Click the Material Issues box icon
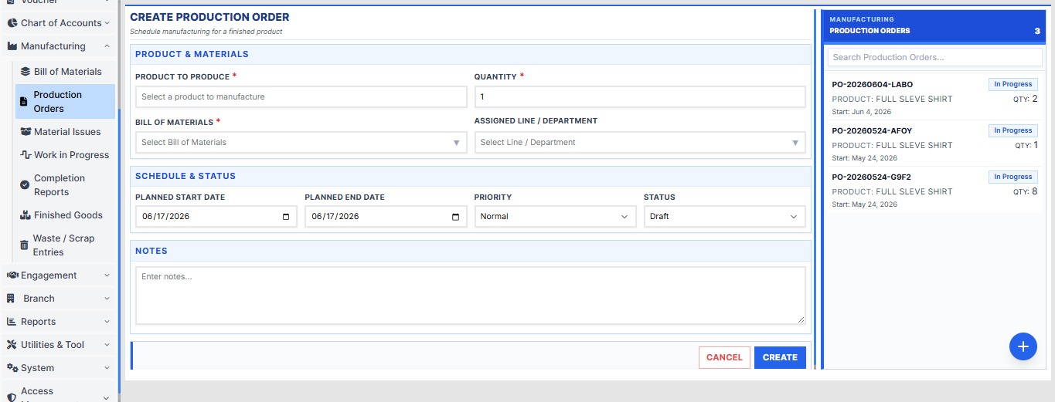 (25, 132)
